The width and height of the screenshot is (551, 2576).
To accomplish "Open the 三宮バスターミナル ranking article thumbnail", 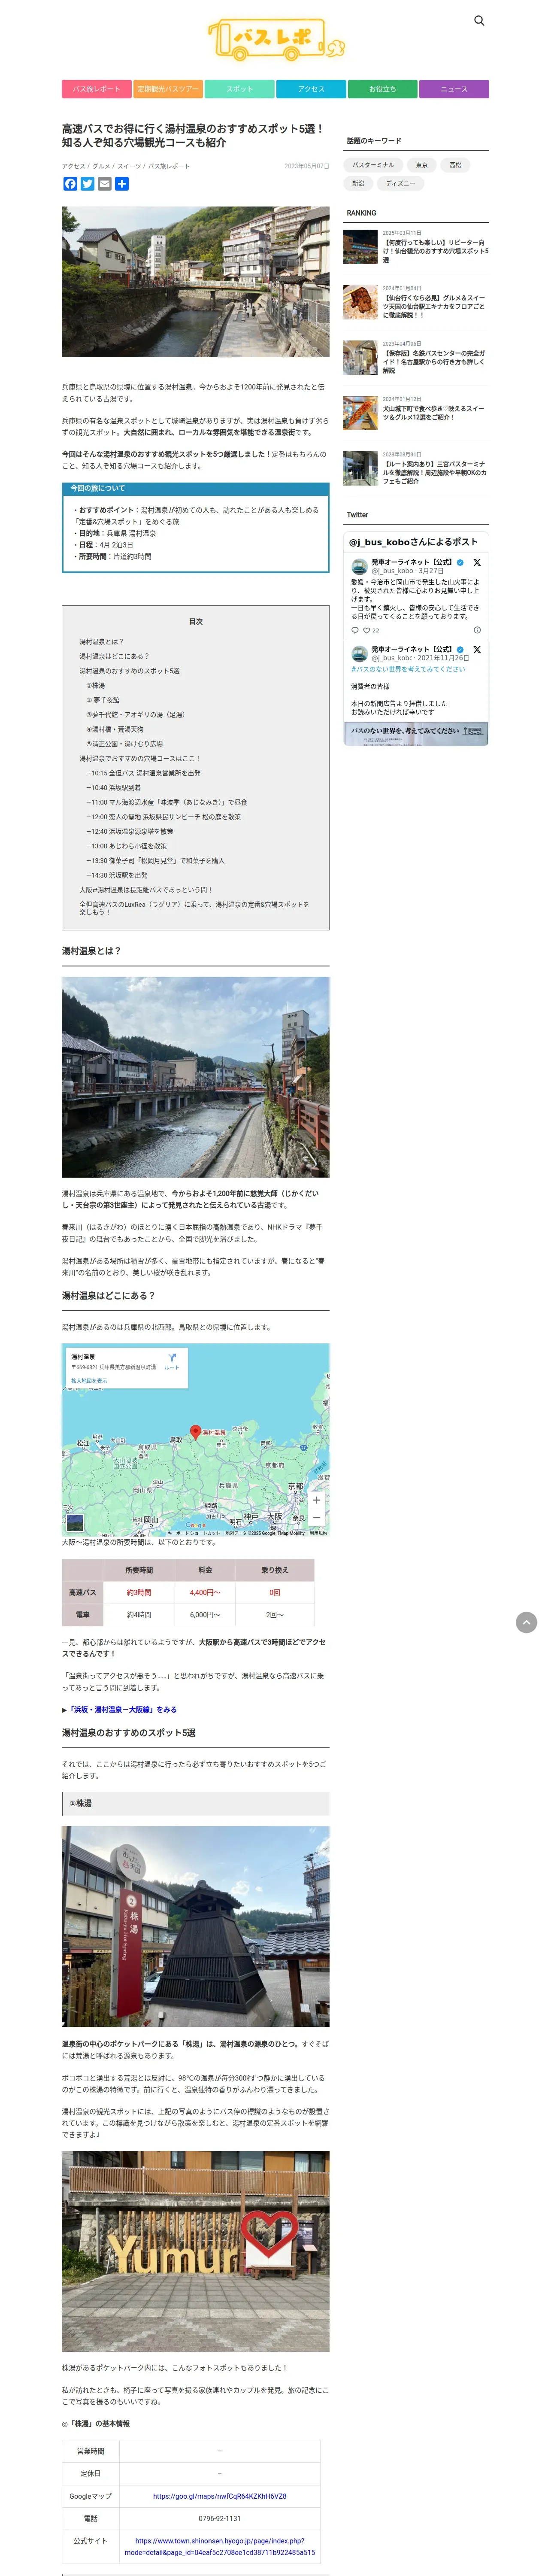I will [360, 468].
